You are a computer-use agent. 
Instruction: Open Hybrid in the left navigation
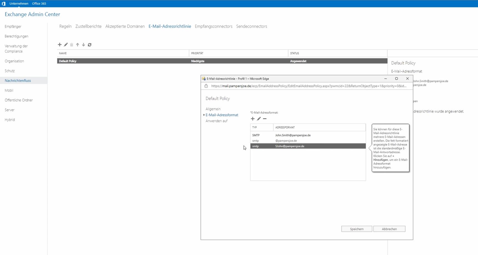pyautogui.click(x=10, y=120)
